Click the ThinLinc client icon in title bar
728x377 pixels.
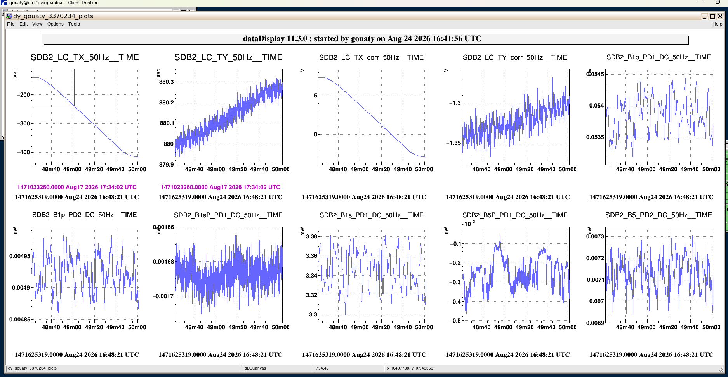pyautogui.click(x=4, y=3)
